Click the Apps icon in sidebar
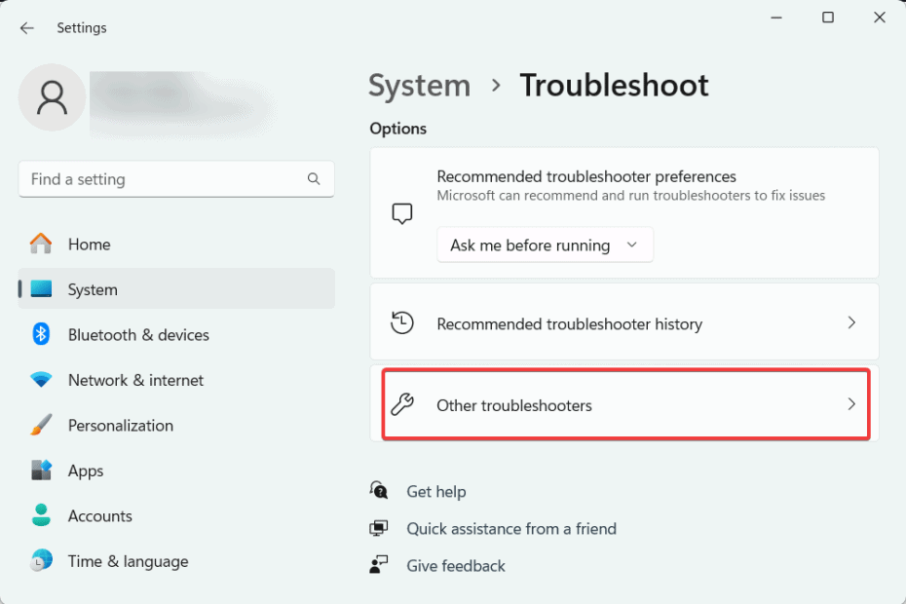This screenshot has height=604, width=906. click(x=41, y=471)
